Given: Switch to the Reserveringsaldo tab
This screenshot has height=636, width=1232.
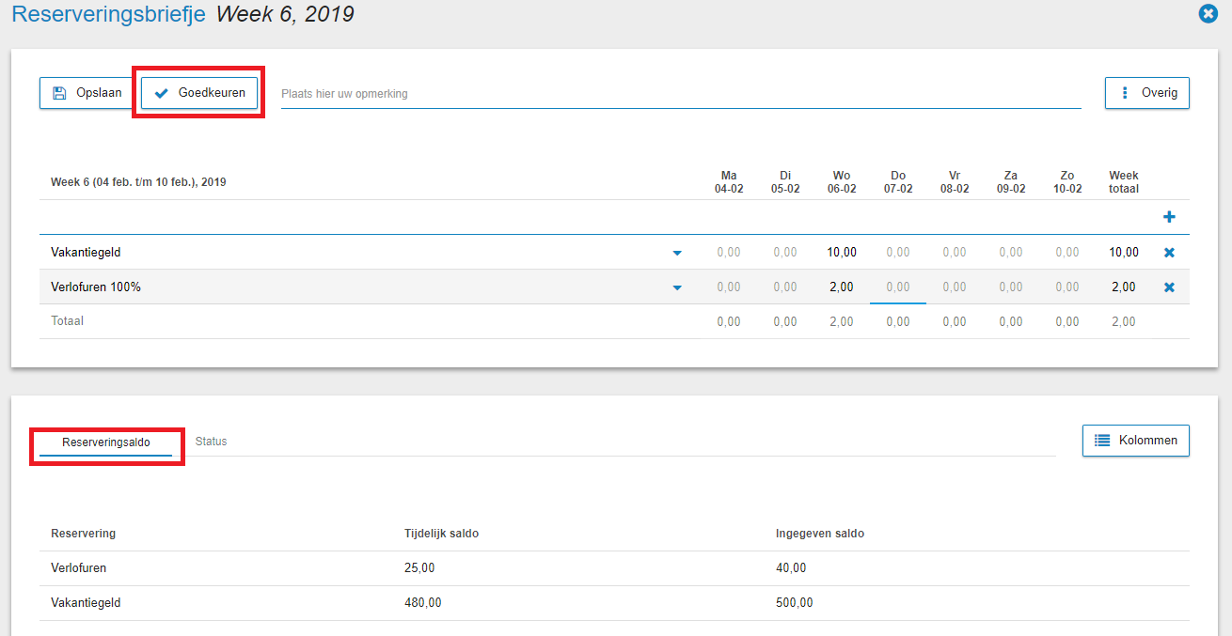Looking at the screenshot, I should point(106,442).
